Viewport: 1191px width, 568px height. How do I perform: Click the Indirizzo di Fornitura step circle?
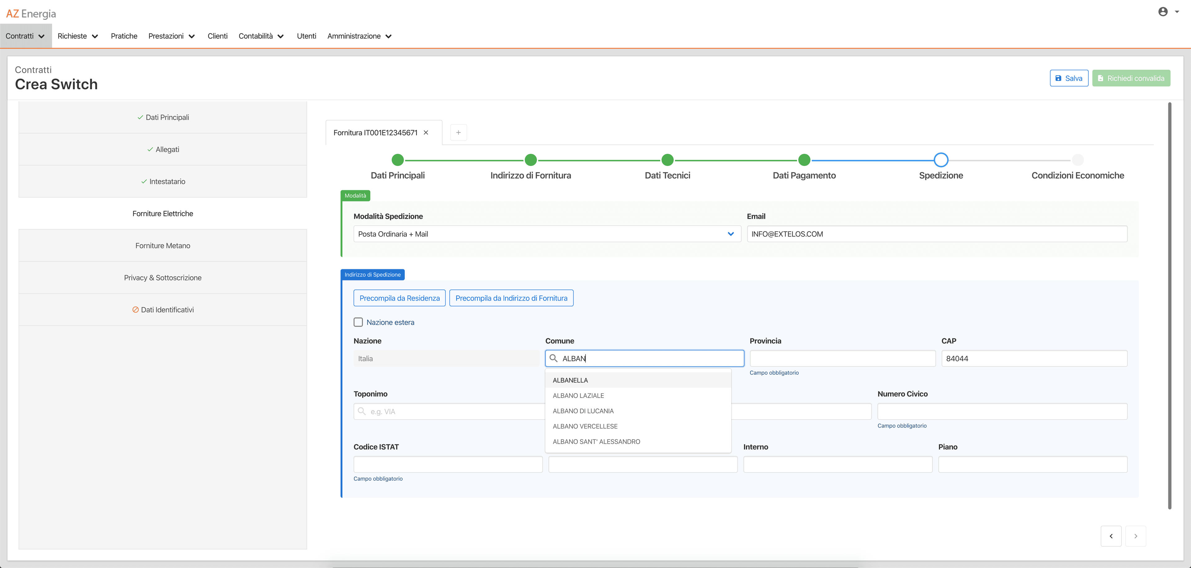point(531,160)
